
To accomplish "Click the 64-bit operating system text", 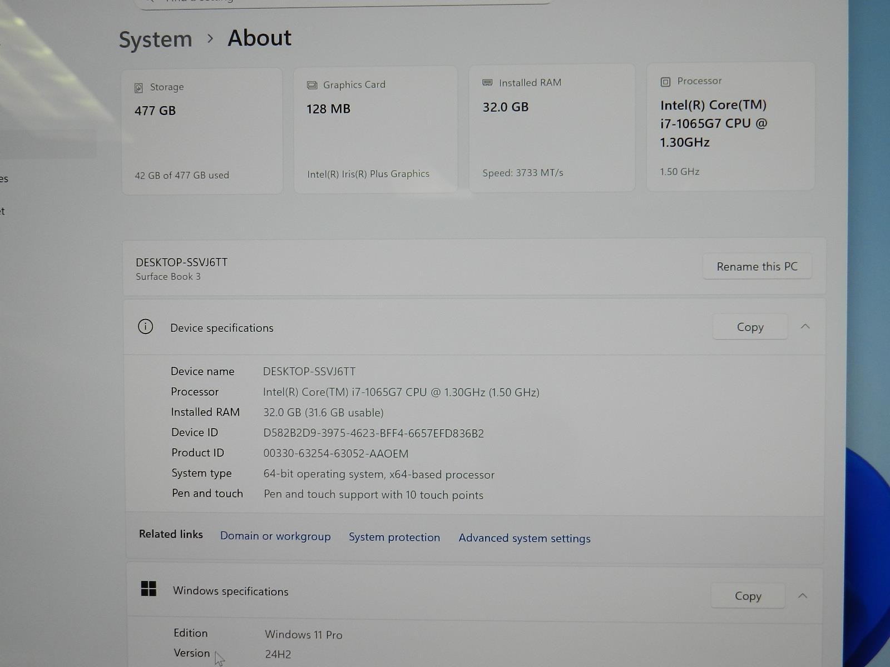I will click(x=379, y=474).
